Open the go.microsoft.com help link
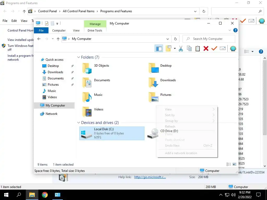 150,177
